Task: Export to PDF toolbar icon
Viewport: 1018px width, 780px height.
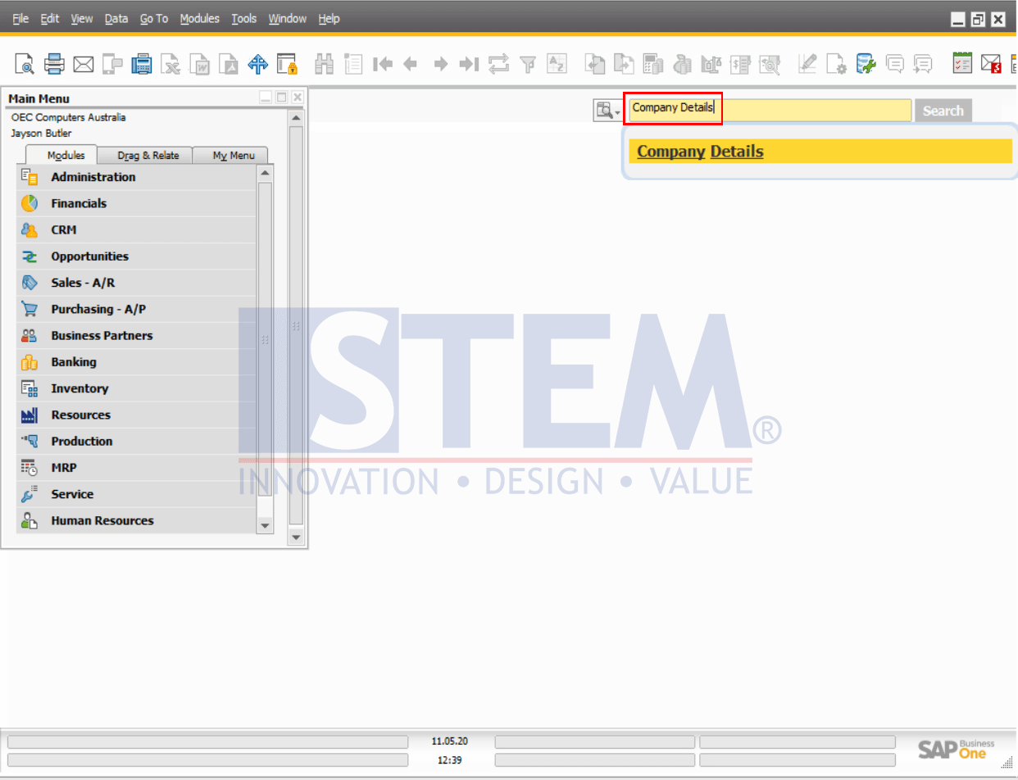Action: [x=229, y=64]
